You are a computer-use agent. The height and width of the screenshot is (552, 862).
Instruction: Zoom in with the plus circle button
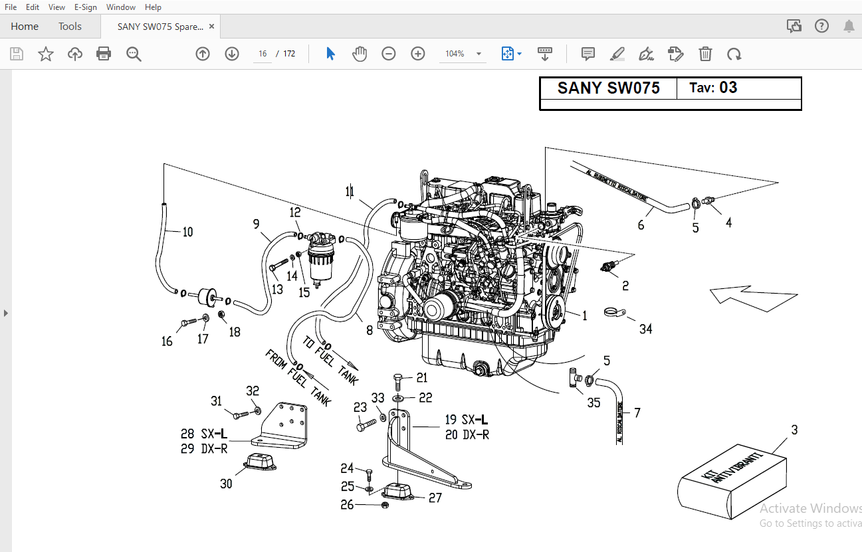tap(418, 54)
